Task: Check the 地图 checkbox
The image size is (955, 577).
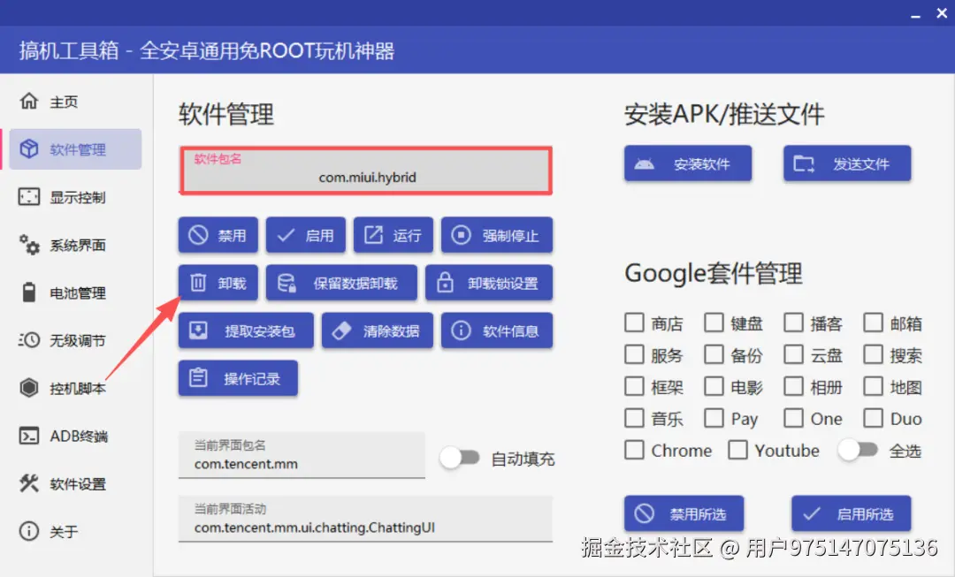Action: point(873,386)
